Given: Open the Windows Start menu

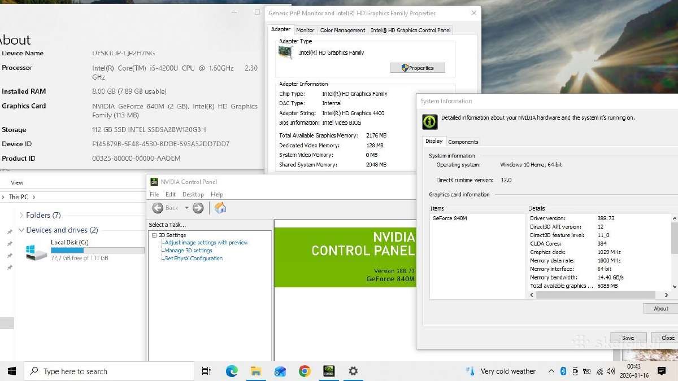Looking at the screenshot, I should (12, 371).
